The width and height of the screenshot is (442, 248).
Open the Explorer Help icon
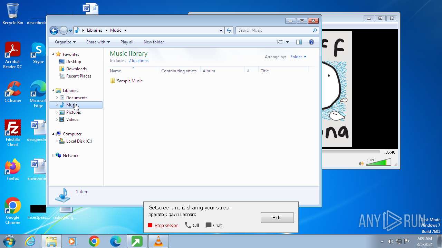coord(311,42)
